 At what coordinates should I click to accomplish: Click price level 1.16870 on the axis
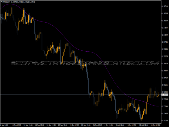(x=165, y=63)
